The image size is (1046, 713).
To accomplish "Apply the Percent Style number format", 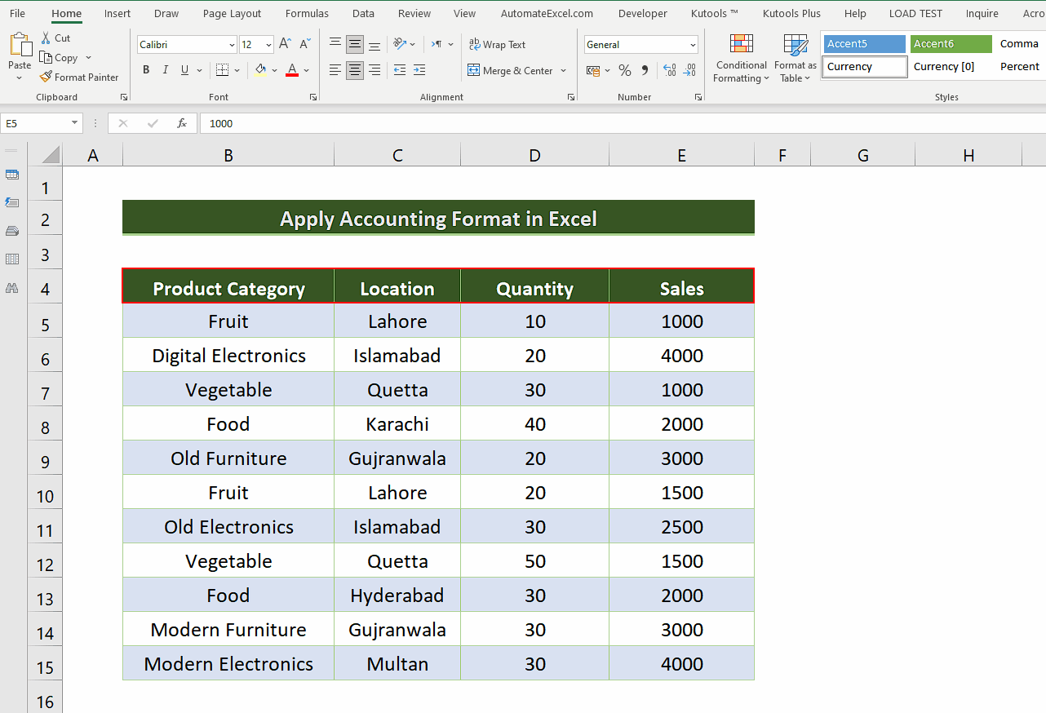I will [x=625, y=70].
